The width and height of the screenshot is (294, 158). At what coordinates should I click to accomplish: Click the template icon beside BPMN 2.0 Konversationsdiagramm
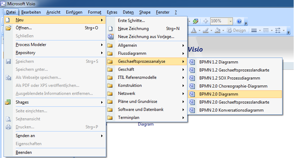pyautogui.click(x=192, y=110)
